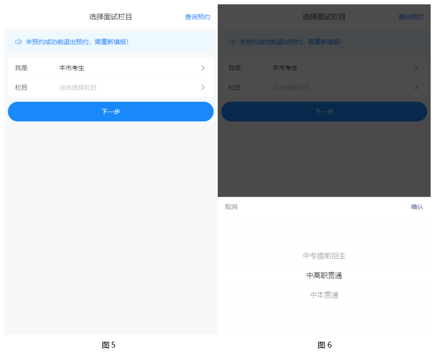Screen dimensions: 434x361
Task: Click 查询预约 link on dimmed right screen
Action: point(411,17)
